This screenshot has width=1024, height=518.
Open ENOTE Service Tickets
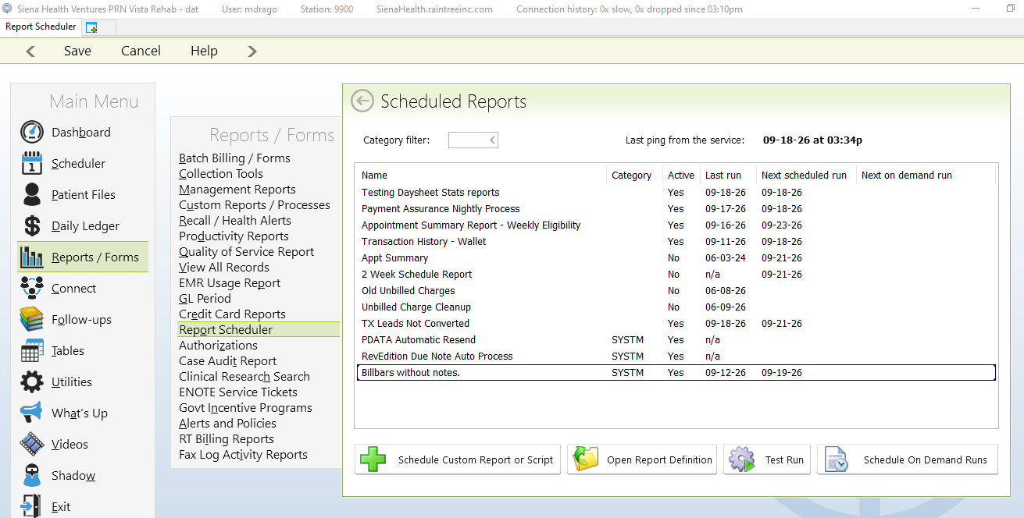point(238,392)
